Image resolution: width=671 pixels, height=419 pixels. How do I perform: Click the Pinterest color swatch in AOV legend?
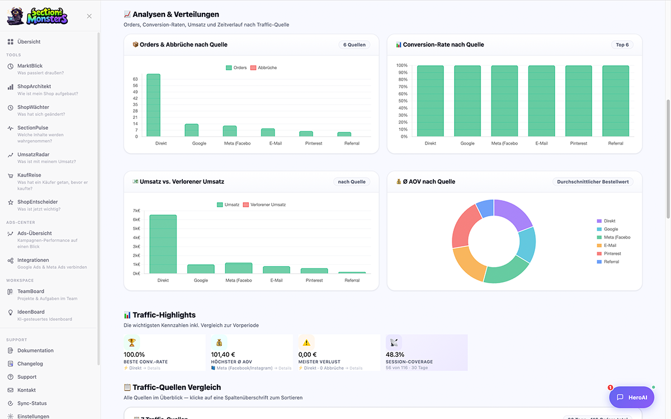[599, 254]
